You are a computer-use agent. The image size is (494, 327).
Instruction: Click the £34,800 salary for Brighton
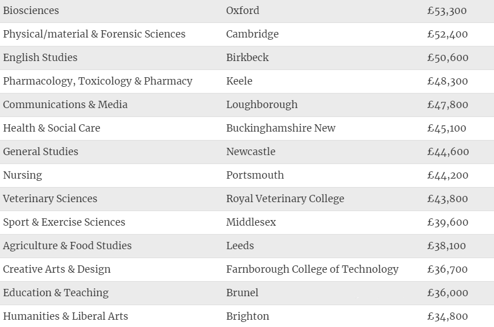click(x=448, y=316)
